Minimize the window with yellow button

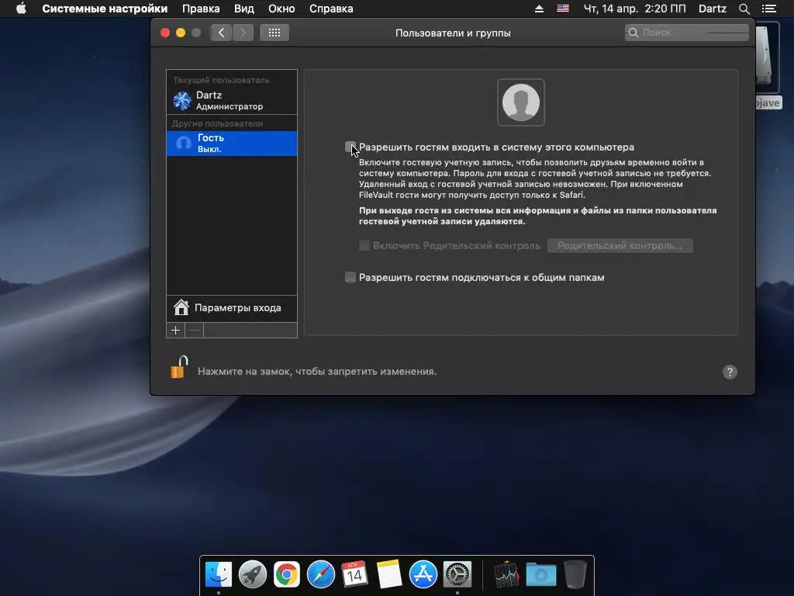tap(181, 33)
